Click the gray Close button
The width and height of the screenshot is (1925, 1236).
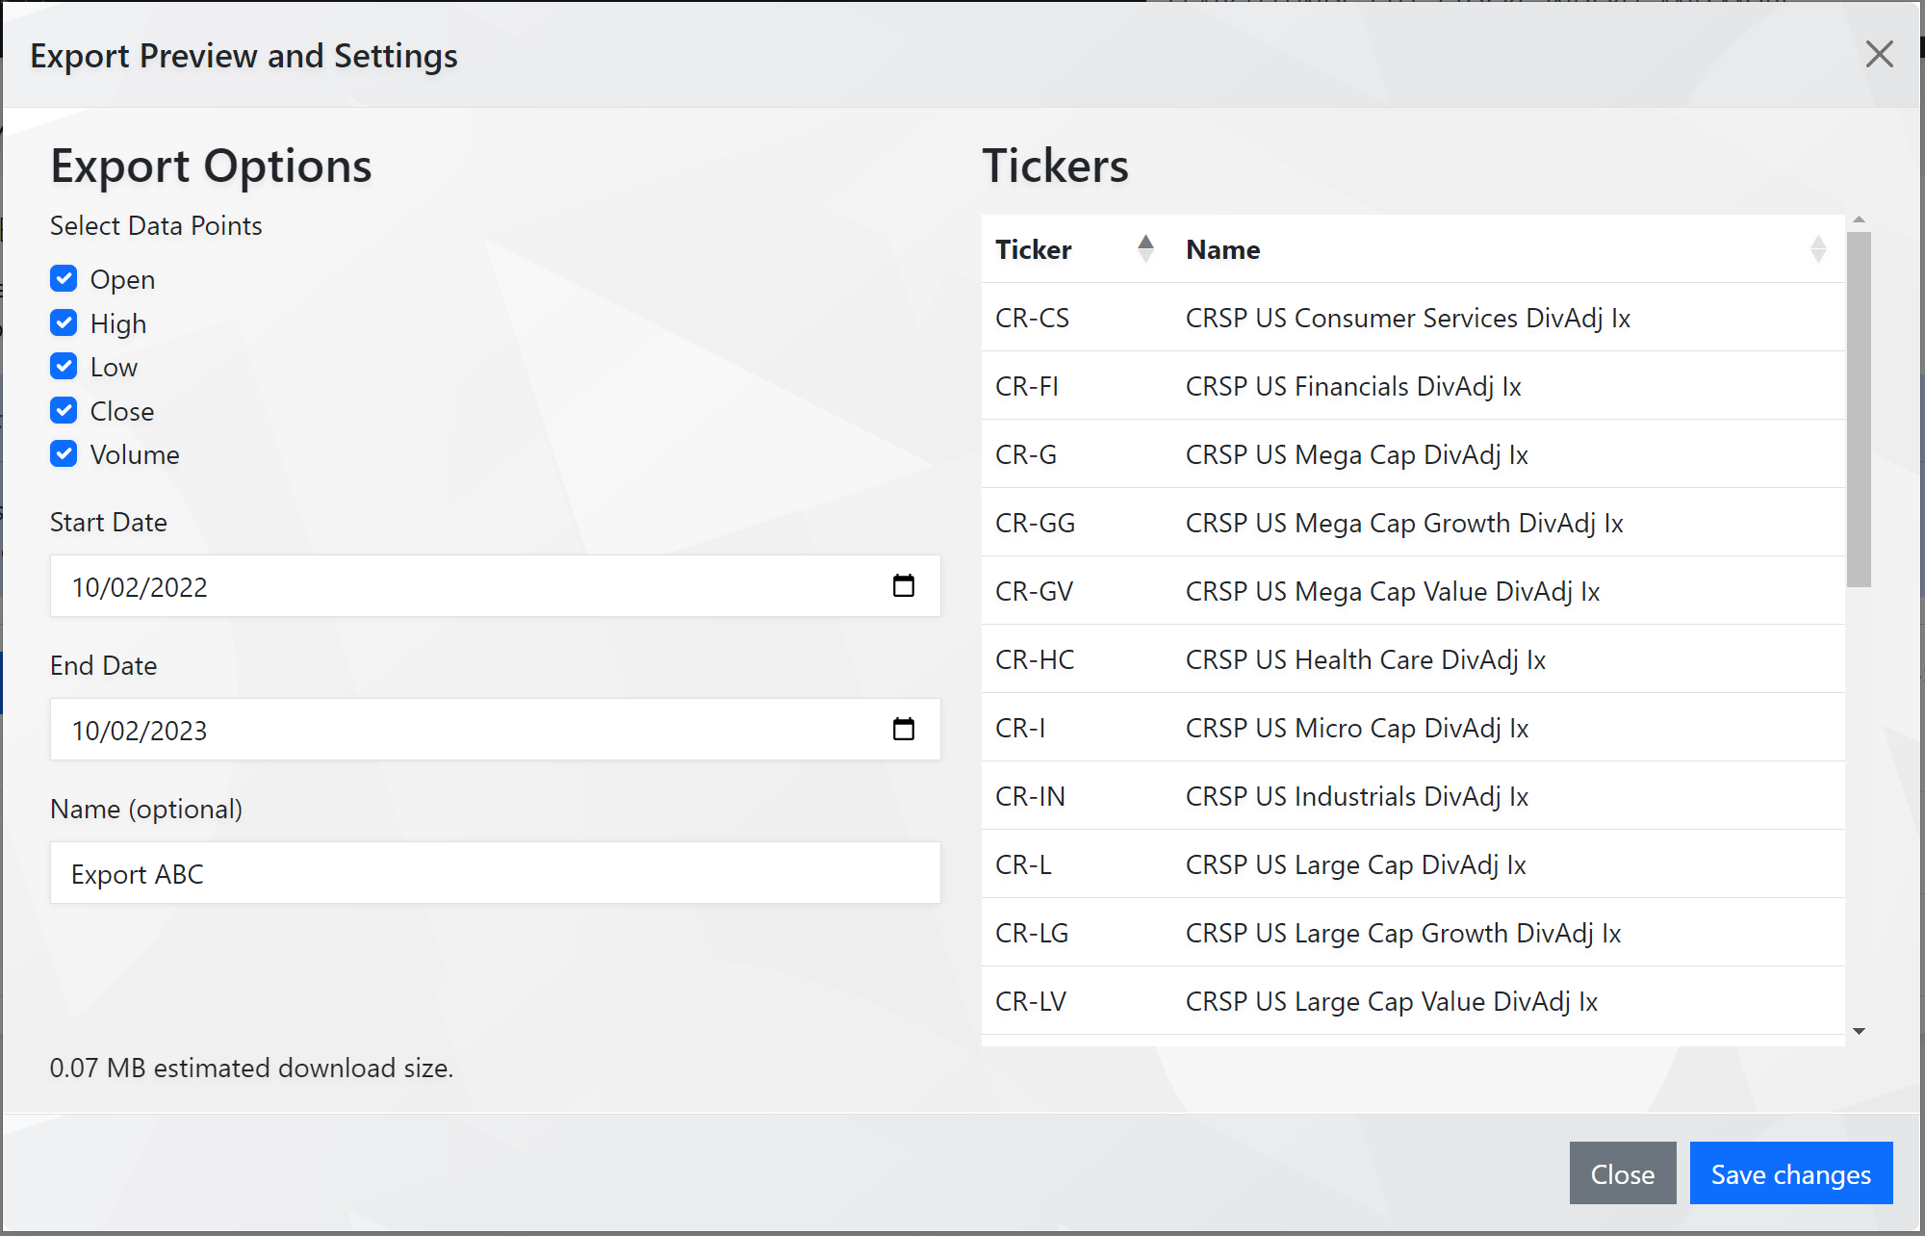(x=1623, y=1173)
